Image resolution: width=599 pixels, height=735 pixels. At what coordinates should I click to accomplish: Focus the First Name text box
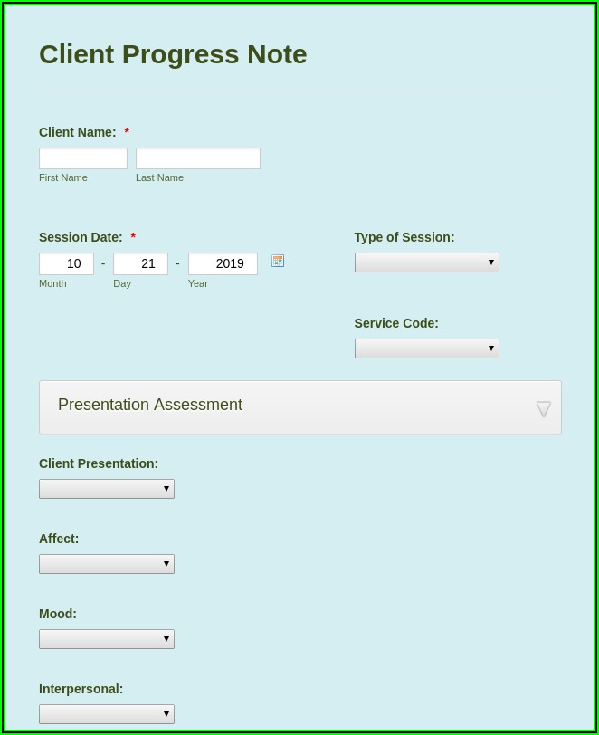click(83, 158)
